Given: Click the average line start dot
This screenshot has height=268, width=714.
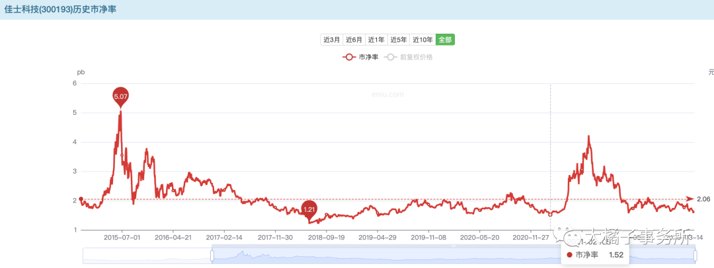Looking at the screenshot, I should [81, 199].
